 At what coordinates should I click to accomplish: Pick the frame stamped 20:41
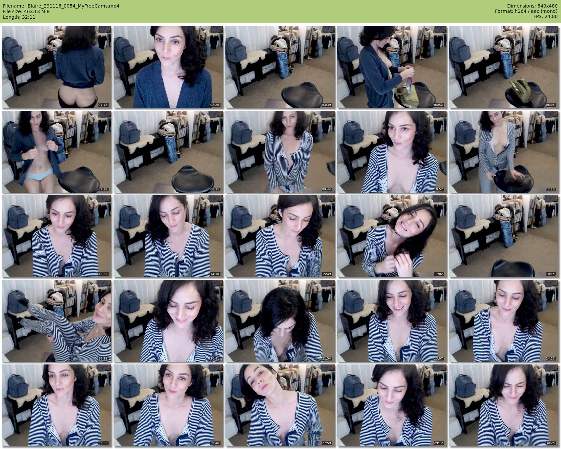coord(168,321)
